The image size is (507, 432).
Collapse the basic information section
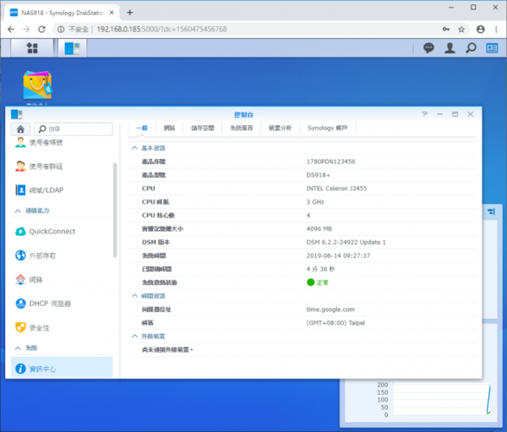pos(135,148)
